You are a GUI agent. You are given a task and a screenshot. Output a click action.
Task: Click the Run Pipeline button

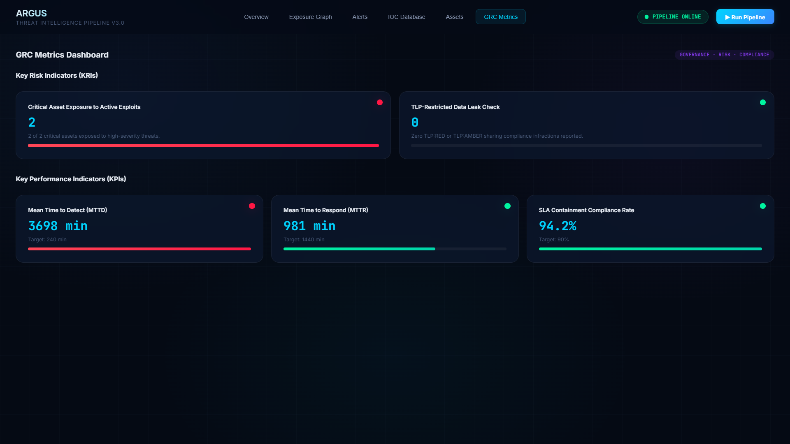[745, 17]
